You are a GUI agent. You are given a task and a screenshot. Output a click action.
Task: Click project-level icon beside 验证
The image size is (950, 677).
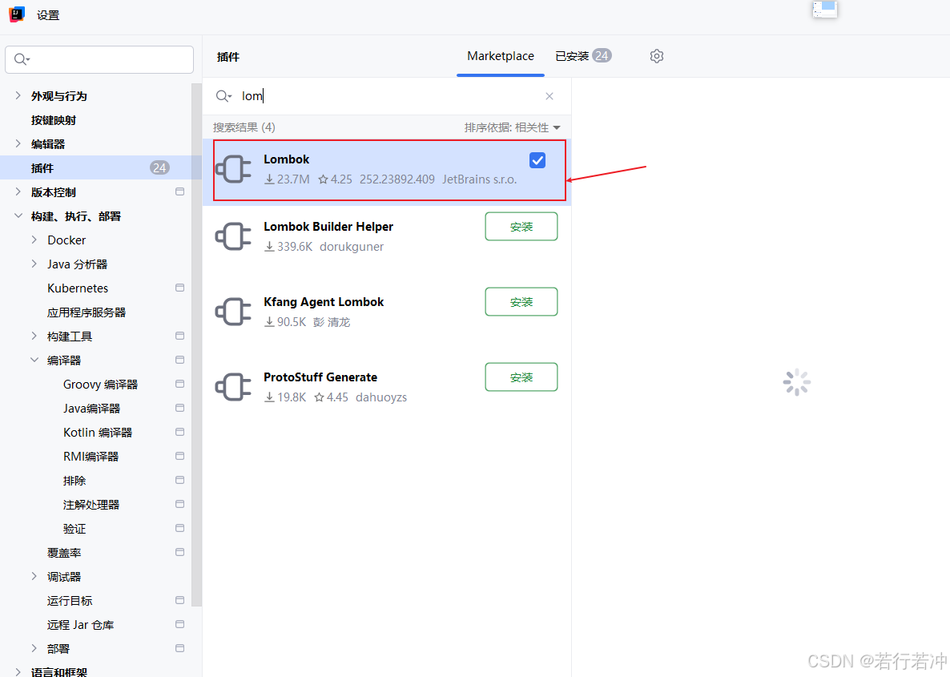180,528
